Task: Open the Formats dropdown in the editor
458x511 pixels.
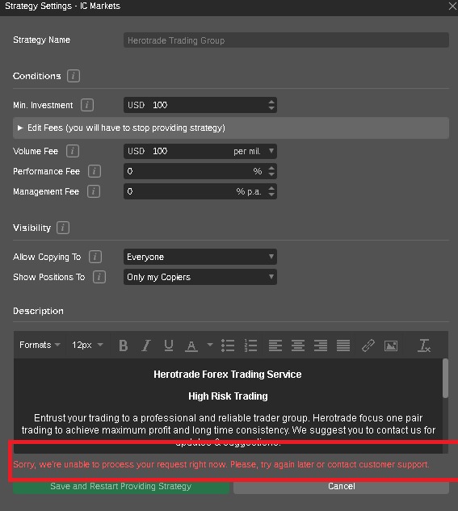Action: [40, 345]
